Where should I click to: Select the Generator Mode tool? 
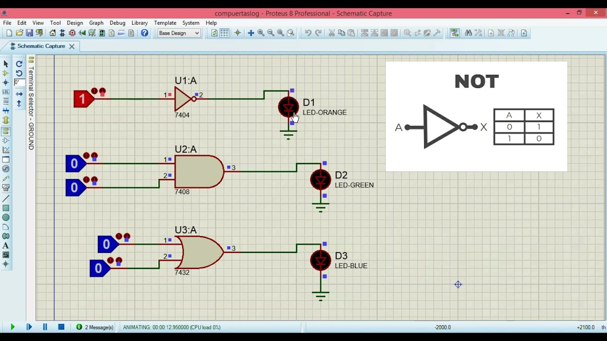[6, 169]
